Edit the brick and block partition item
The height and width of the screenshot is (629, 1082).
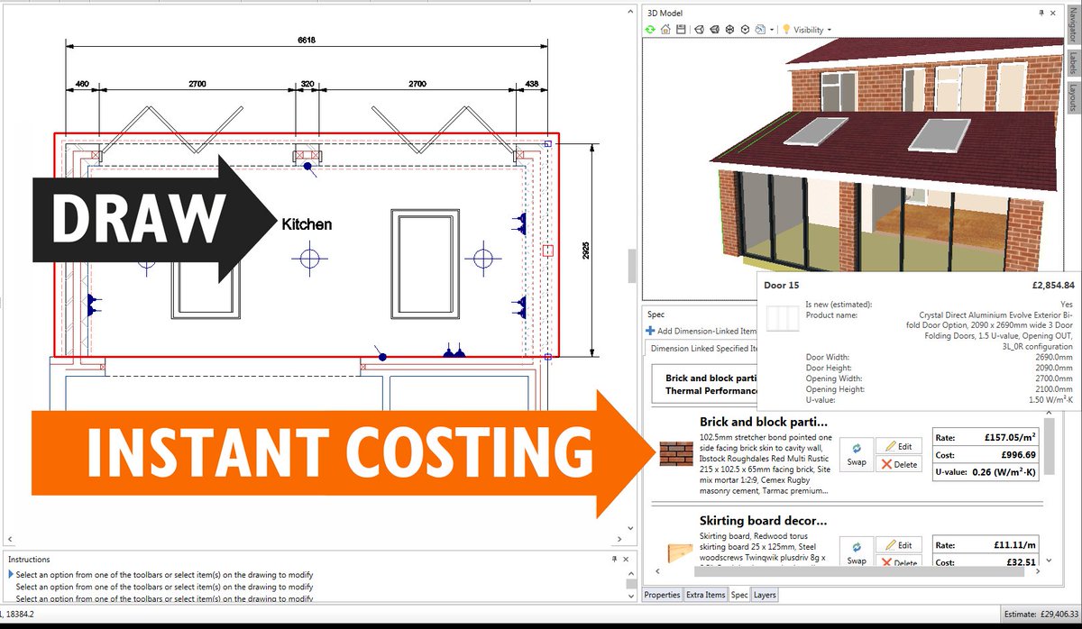[898, 445]
